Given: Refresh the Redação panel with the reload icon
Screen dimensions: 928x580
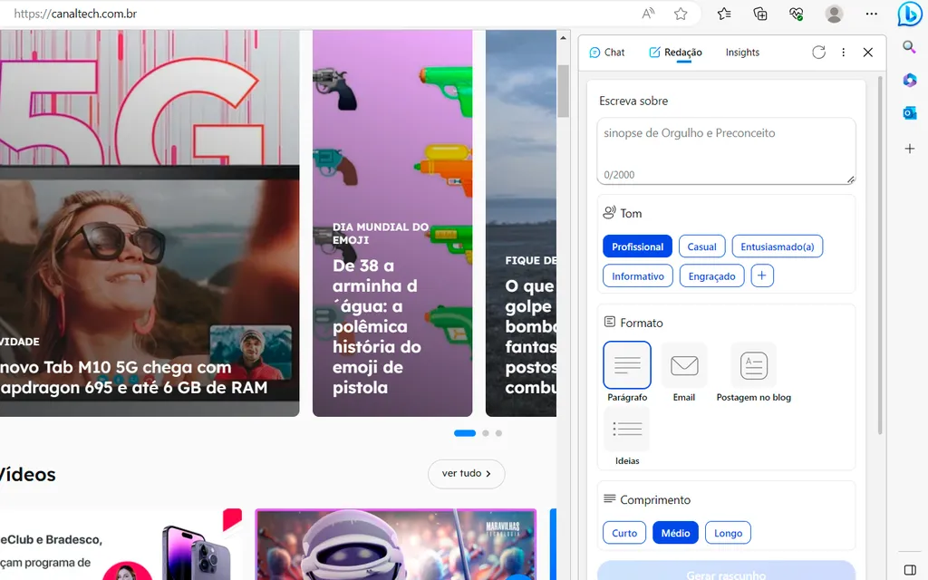Looking at the screenshot, I should pos(818,52).
